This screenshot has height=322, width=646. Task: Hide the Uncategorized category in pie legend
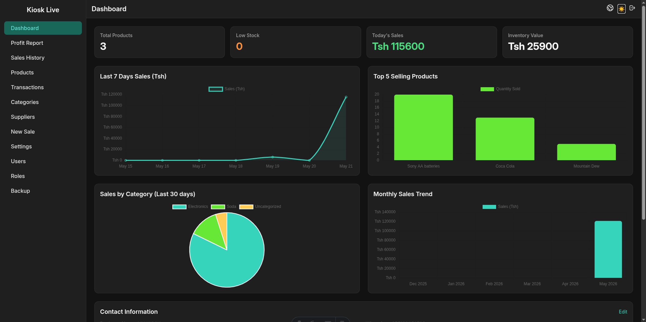(x=260, y=207)
